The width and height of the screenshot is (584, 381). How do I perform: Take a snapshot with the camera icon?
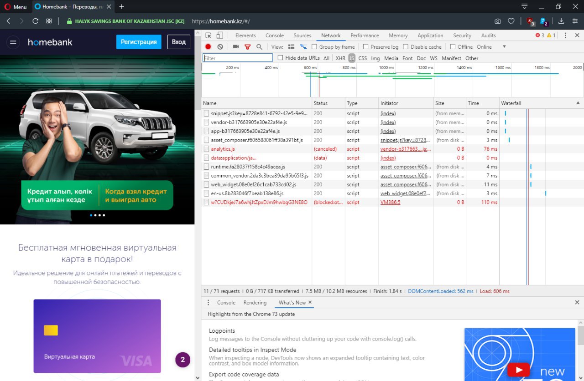coord(497,21)
